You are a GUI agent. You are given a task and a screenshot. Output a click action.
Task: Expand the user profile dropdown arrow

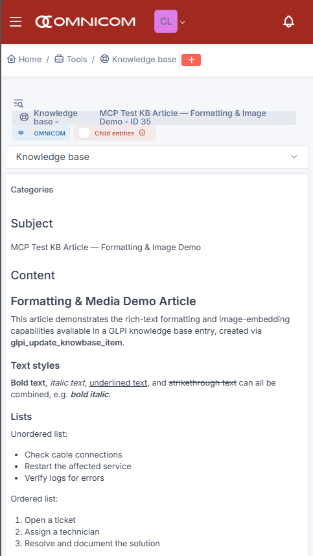[x=183, y=22]
